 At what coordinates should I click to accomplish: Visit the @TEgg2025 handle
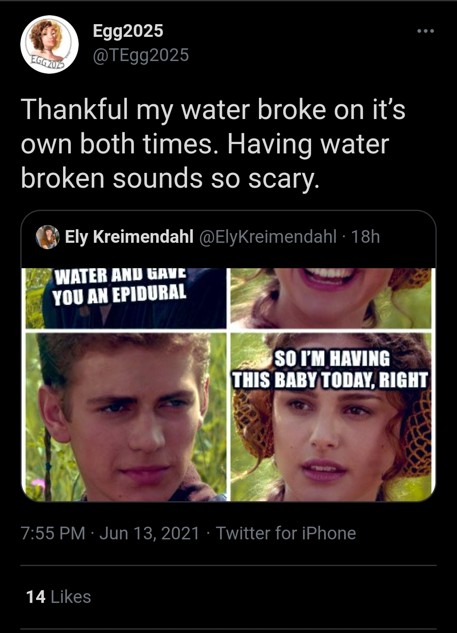pyautogui.click(x=140, y=54)
